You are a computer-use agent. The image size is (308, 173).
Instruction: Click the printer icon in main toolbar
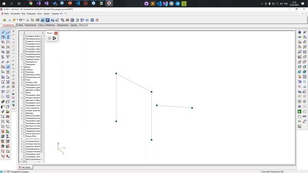[28, 20]
